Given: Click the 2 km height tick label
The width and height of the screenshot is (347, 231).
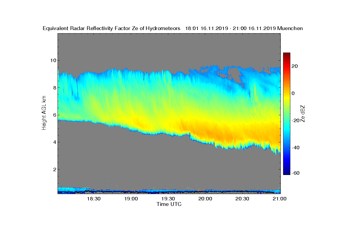Looking at the screenshot, I should click(54, 169).
